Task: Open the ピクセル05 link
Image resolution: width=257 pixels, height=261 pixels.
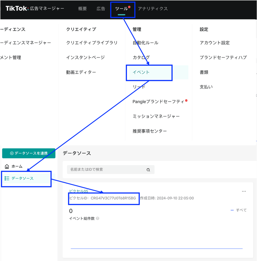Action: (x=79, y=191)
